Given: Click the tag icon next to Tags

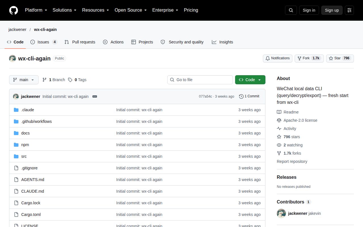Looking at the screenshot, I should pyautogui.click(x=70, y=80).
